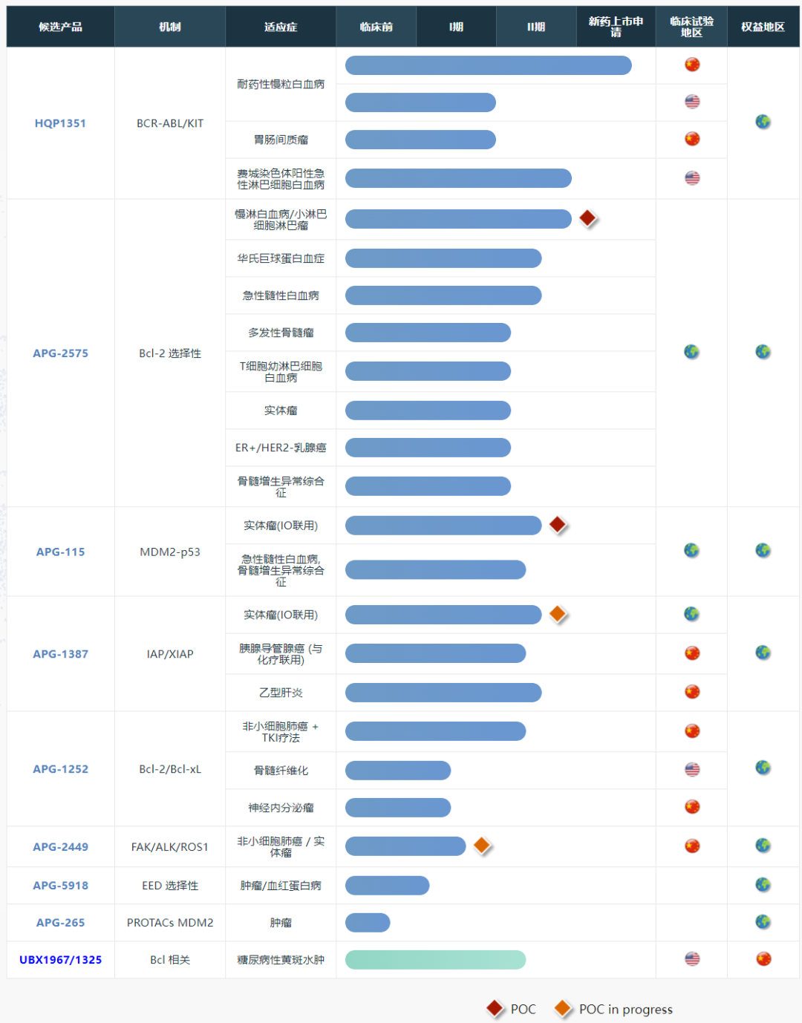Viewport: 802px width, 1023px height.
Task: Click the progress bar for 肿瘤/血红蛋白病
Action: [387, 886]
